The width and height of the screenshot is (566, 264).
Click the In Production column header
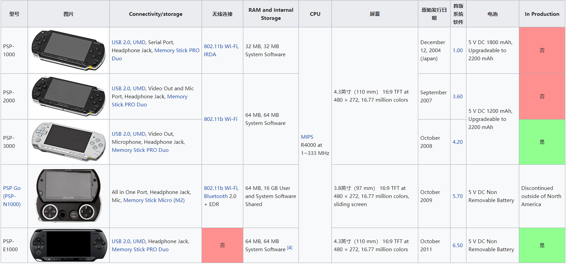point(542,14)
